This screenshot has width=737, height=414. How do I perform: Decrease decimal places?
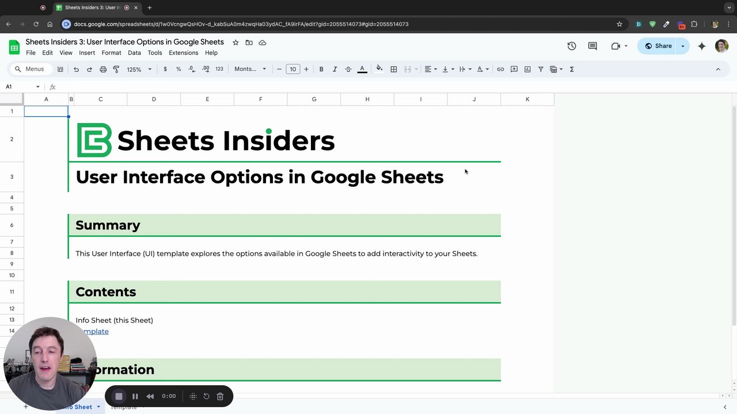pos(192,69)
